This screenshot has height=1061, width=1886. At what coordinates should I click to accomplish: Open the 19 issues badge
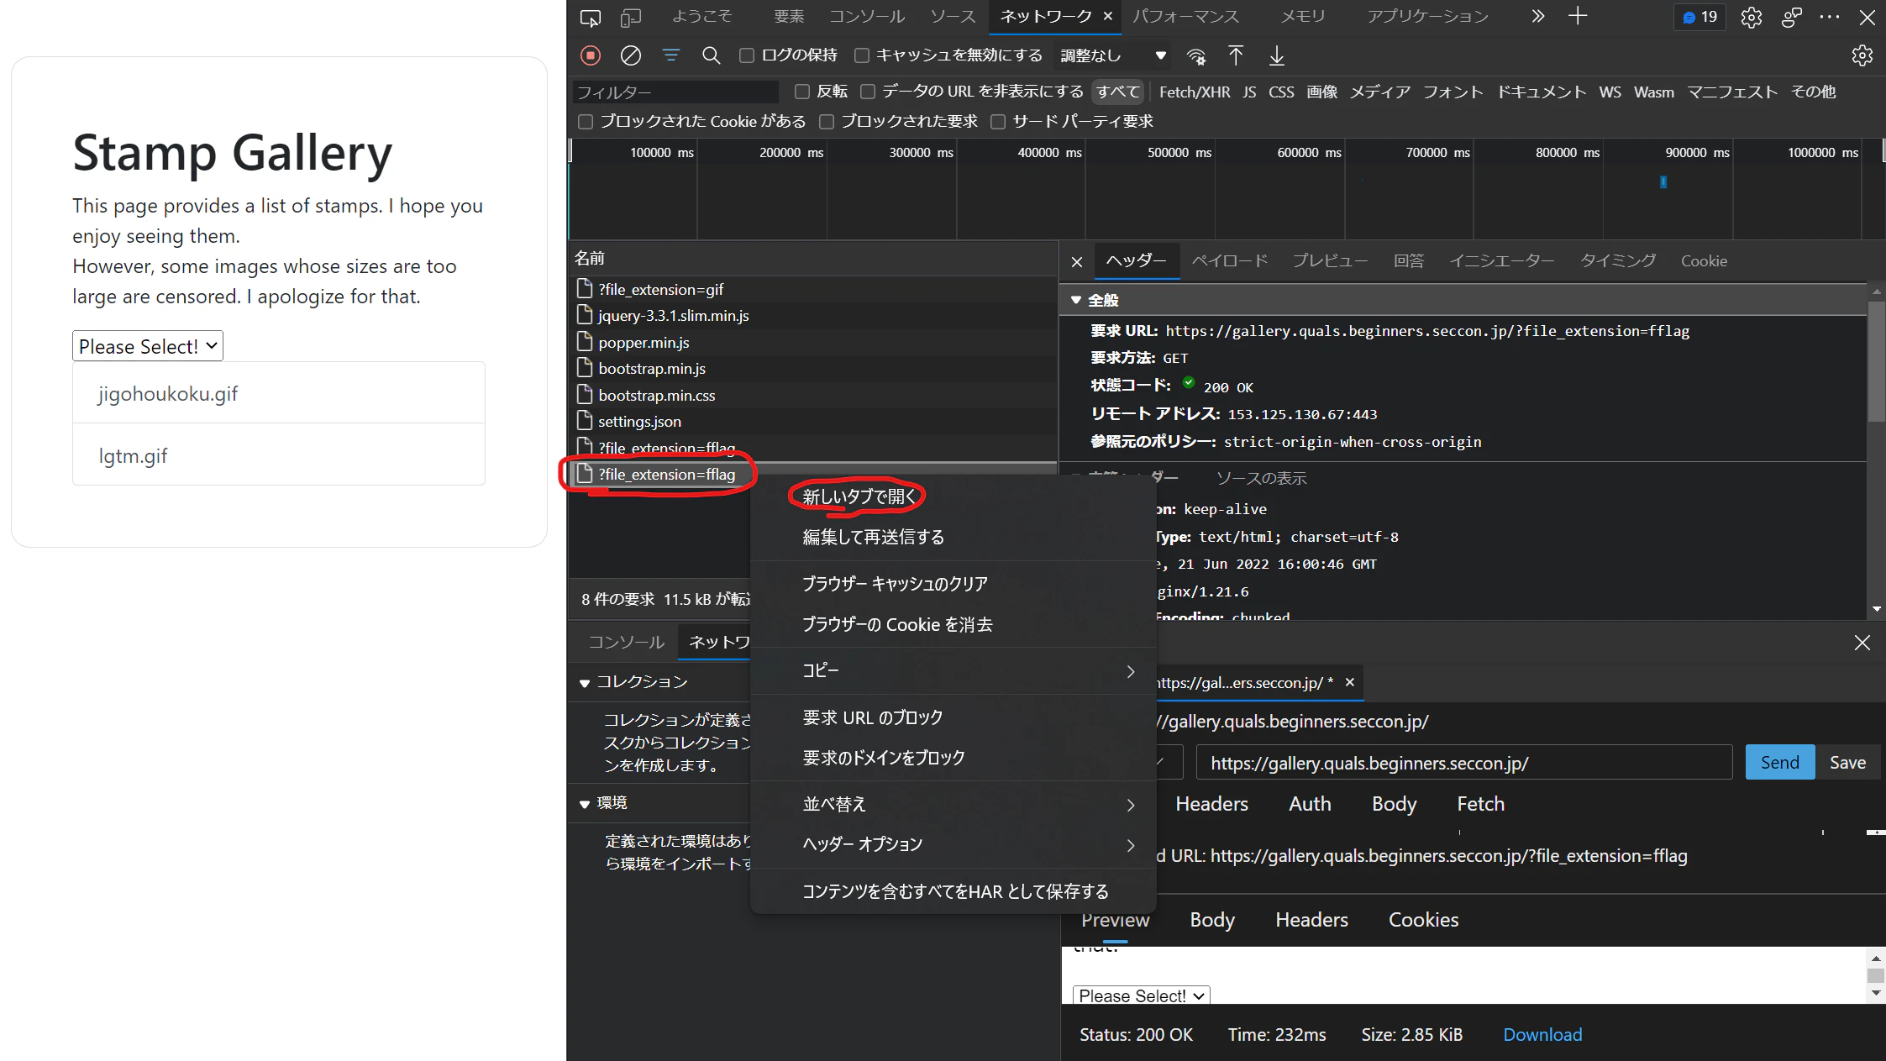click(x=1700, y=17)
